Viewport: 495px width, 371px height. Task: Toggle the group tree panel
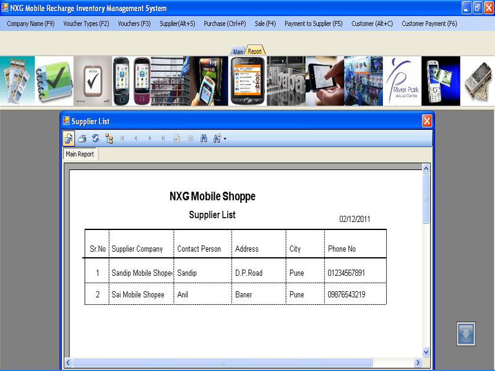coord(110,139)
